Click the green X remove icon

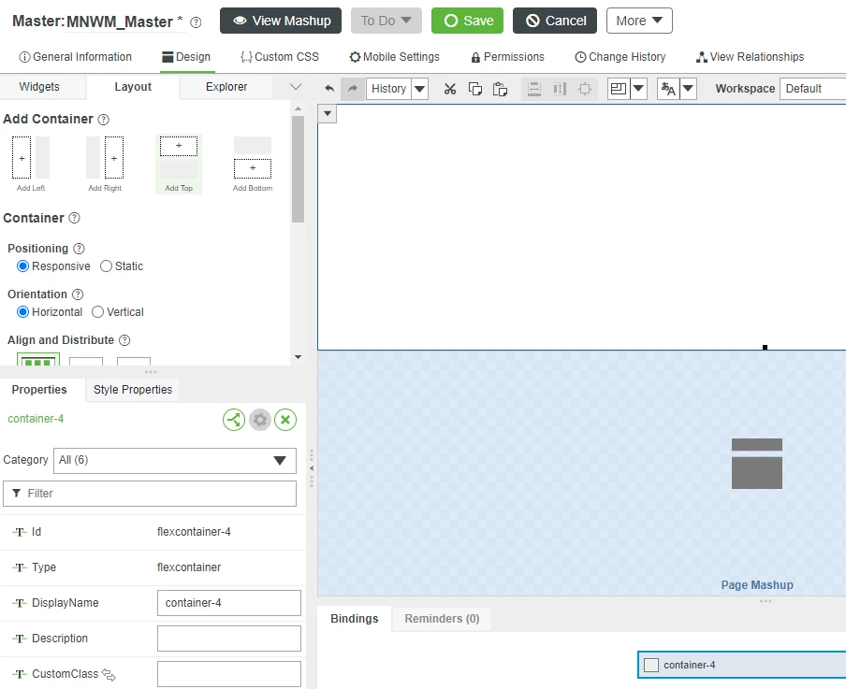(285, 420)
